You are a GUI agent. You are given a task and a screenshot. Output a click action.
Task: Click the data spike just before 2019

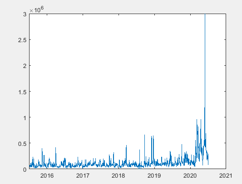coord(152,148)
